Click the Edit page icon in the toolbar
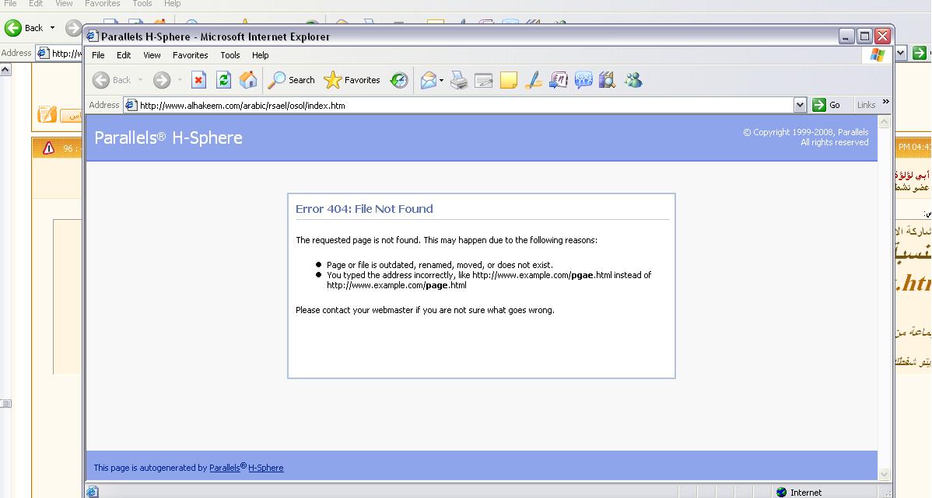932x498 pixels. pyautogui.click(x=484, y=80)
